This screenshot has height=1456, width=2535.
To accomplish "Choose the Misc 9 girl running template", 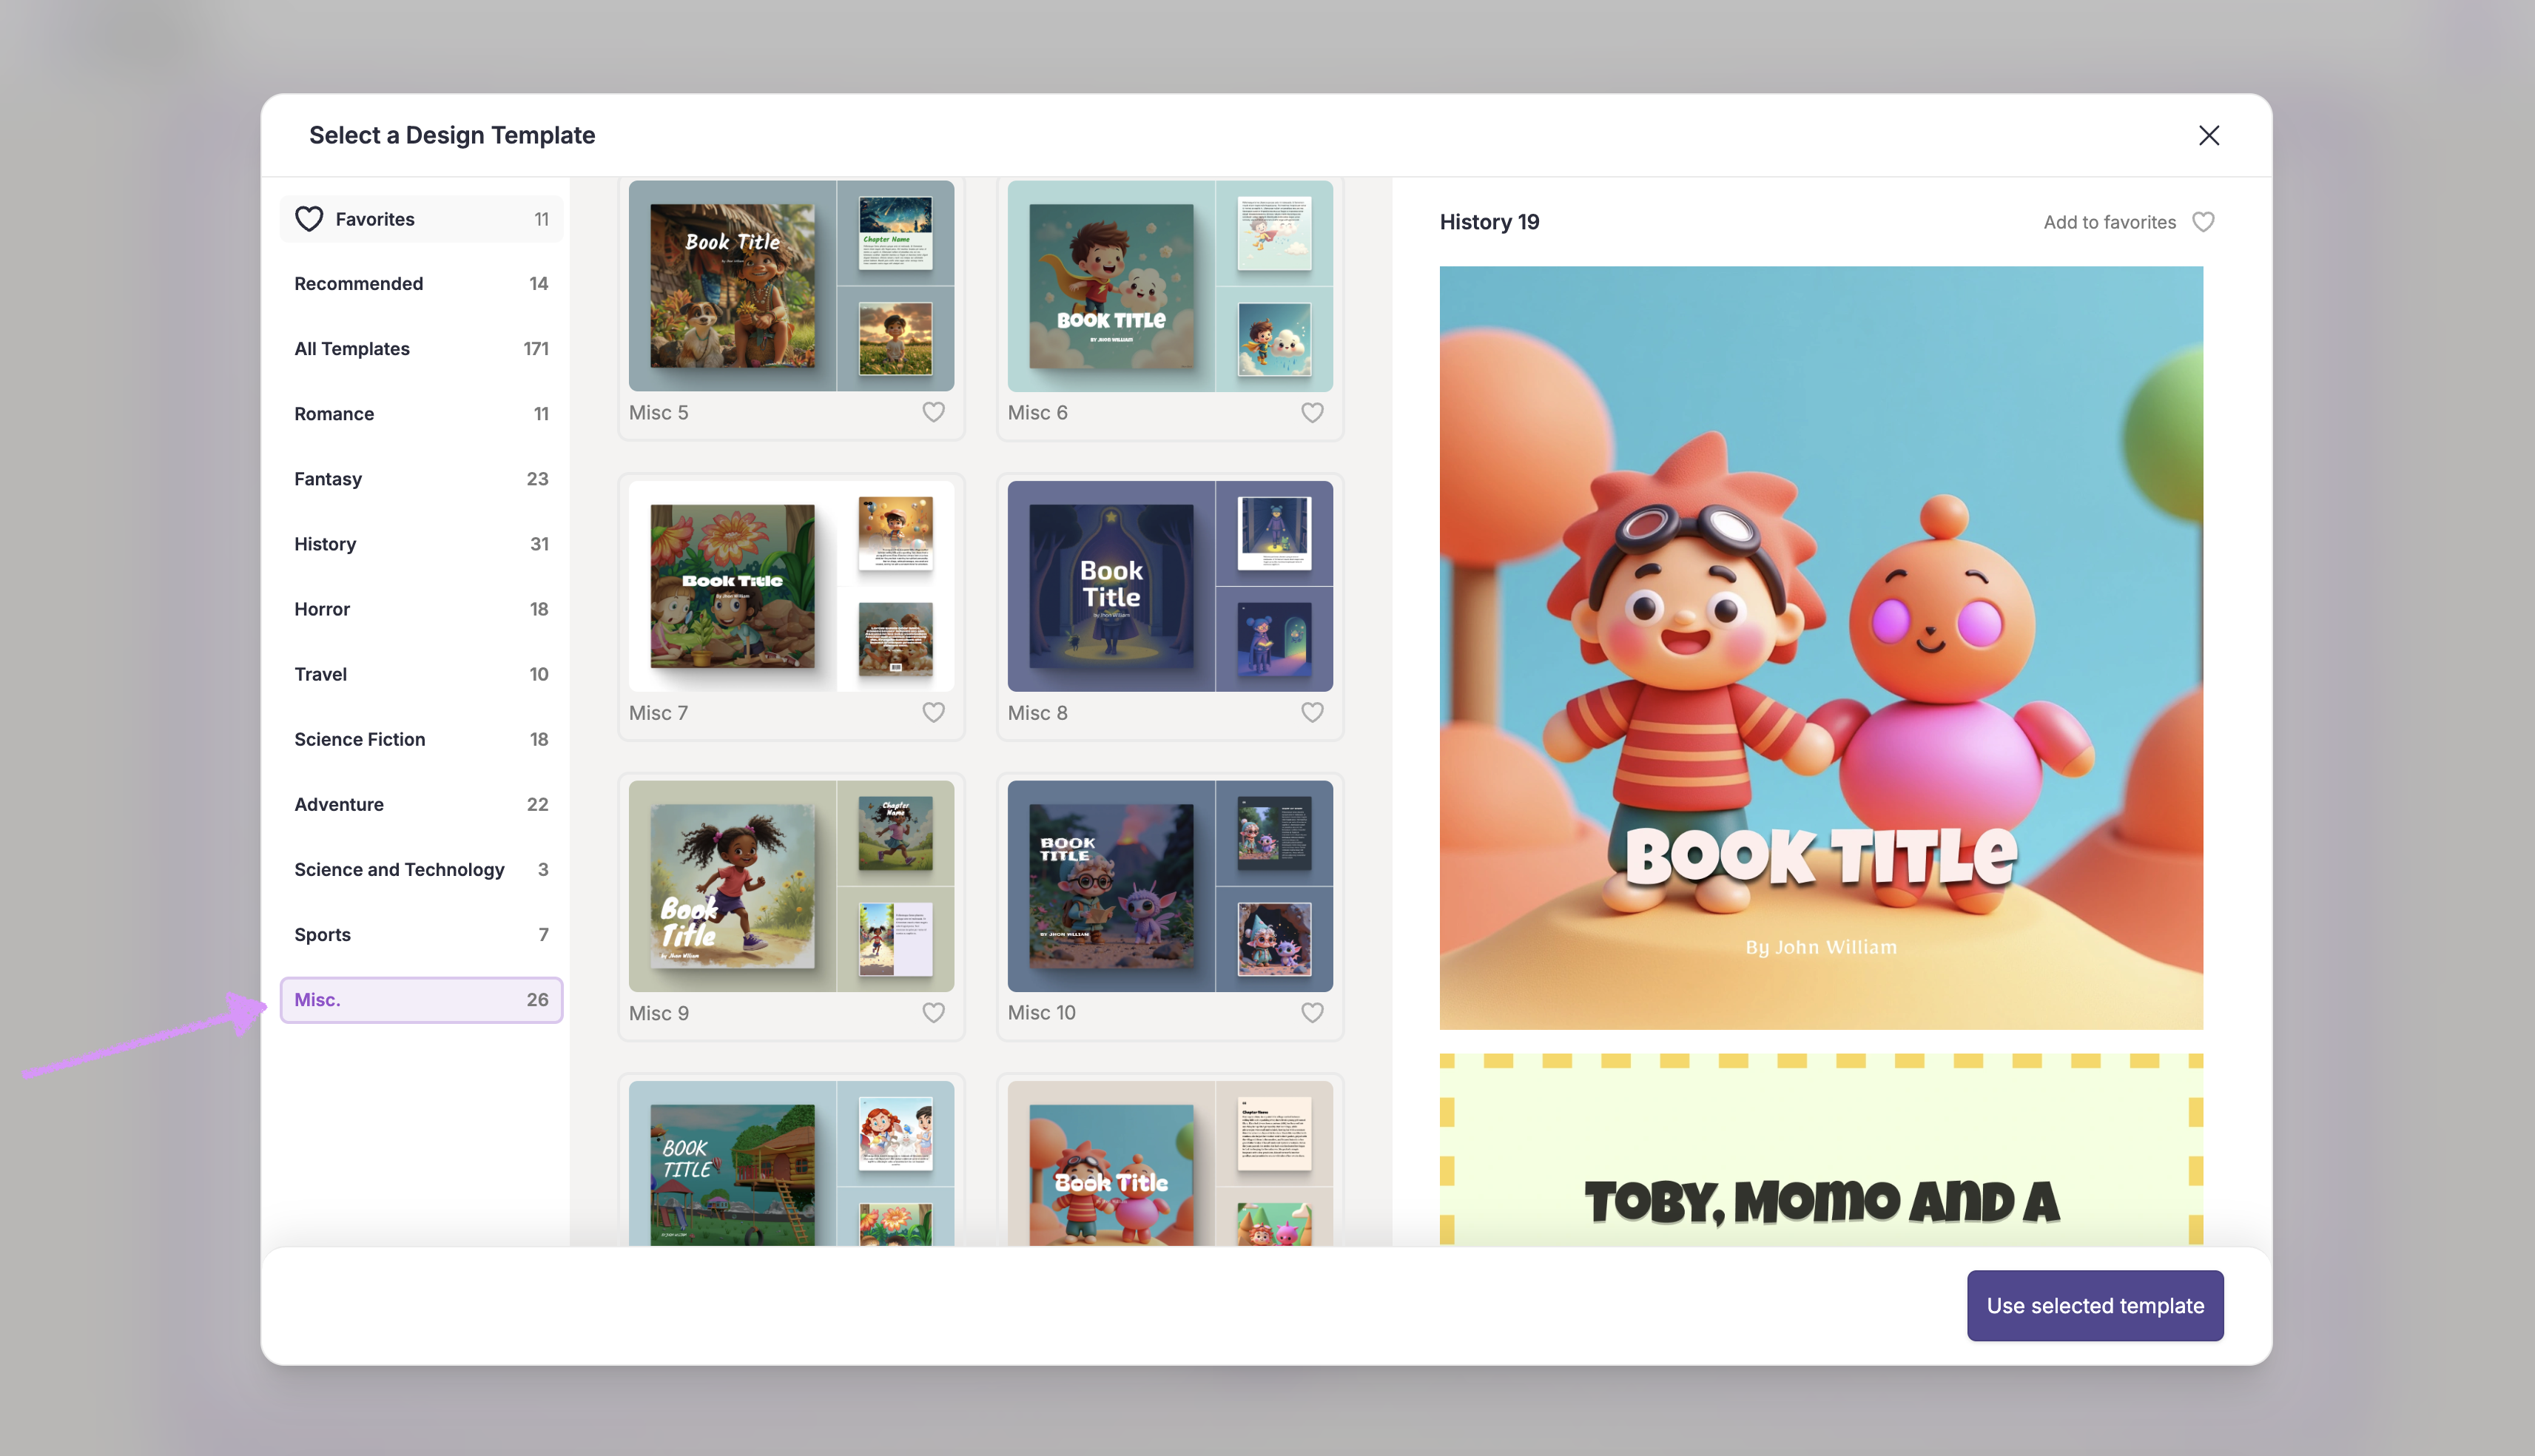I will 791,886.
